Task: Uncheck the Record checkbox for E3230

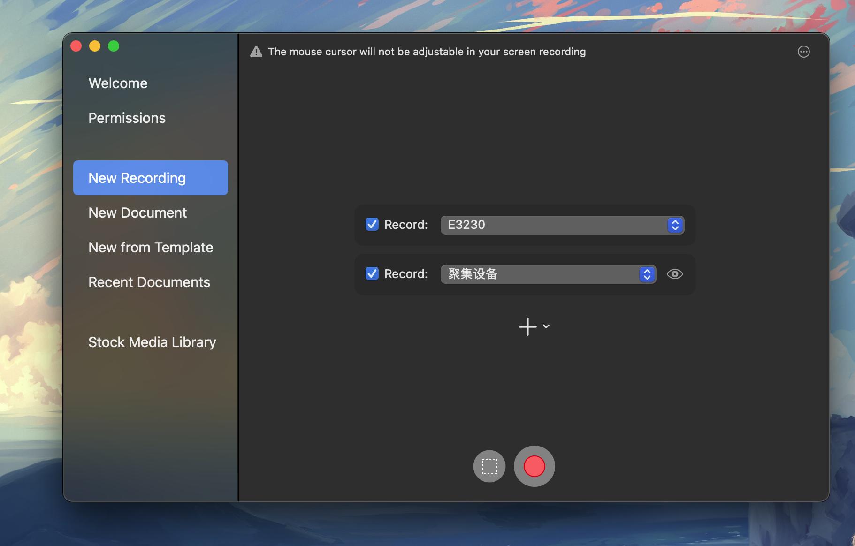Action: pyautogui.click(x=371, y=224)
